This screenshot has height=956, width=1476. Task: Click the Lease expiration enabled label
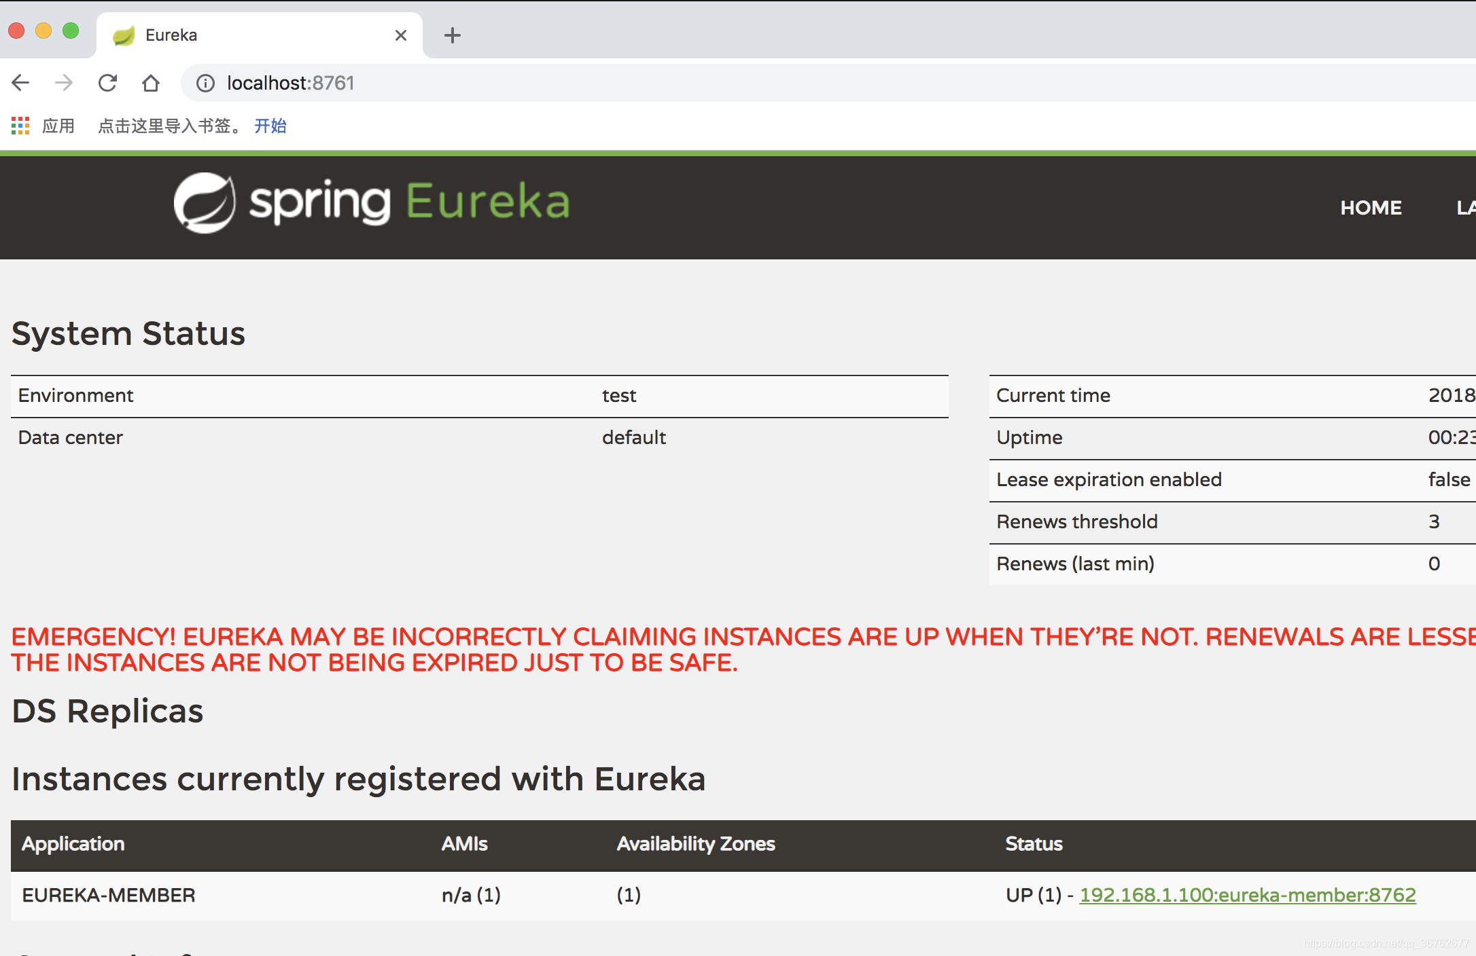[x=1109, y=480]
